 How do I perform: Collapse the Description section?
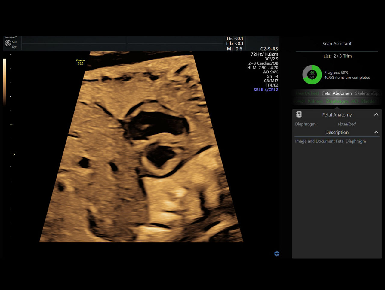(x=376, y=132)
